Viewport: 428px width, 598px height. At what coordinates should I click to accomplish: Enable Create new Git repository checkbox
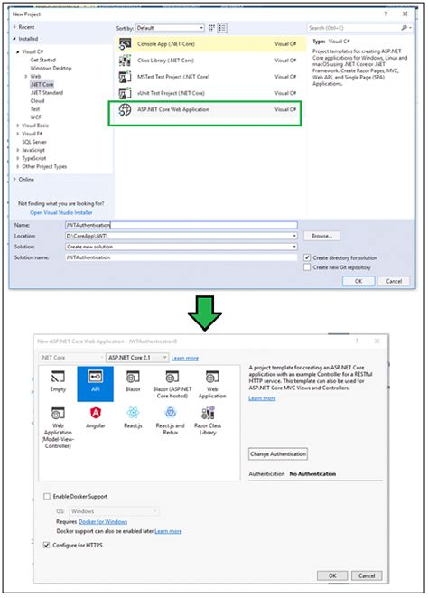(x=307, y=267)
